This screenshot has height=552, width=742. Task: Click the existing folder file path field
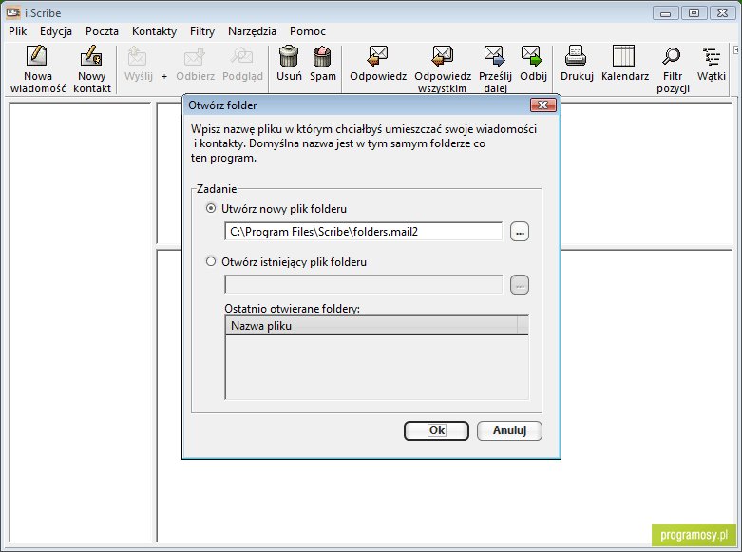(364, 284)
